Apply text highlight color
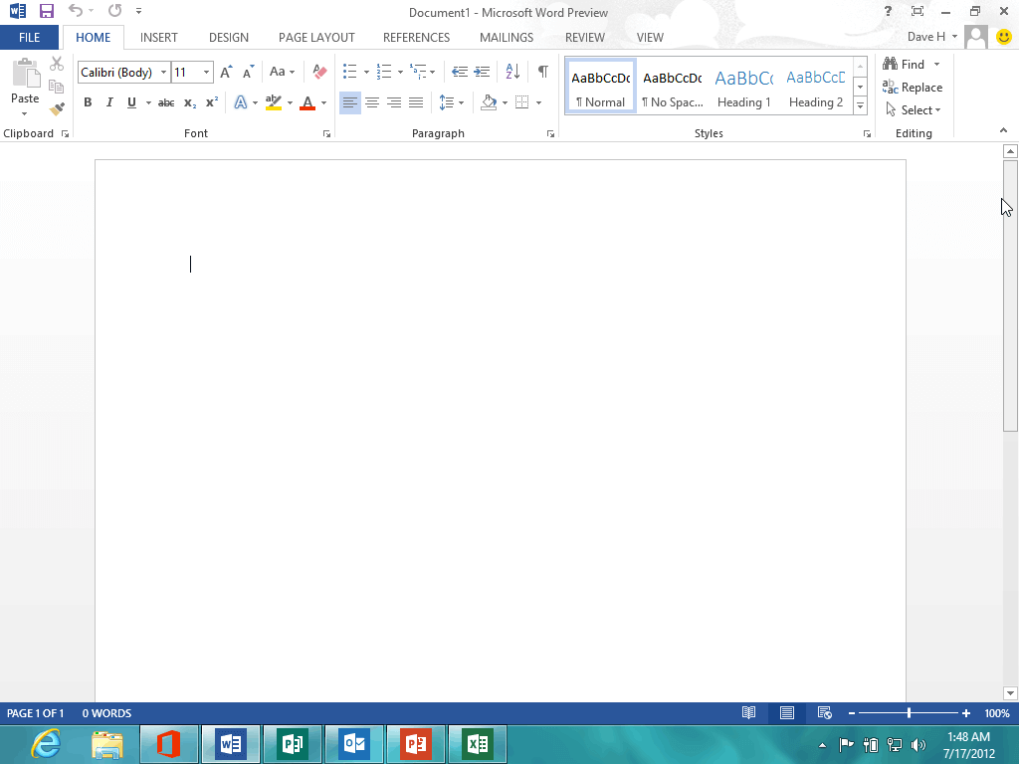The image size is (1019, 764). click(x=274, y=102)
